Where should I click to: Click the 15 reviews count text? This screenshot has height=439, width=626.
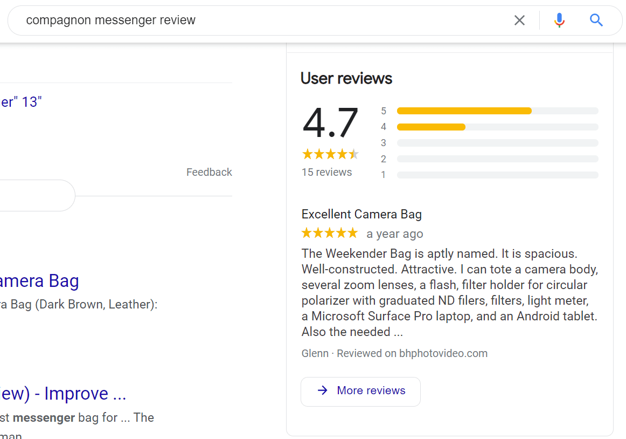click(326, 173)
